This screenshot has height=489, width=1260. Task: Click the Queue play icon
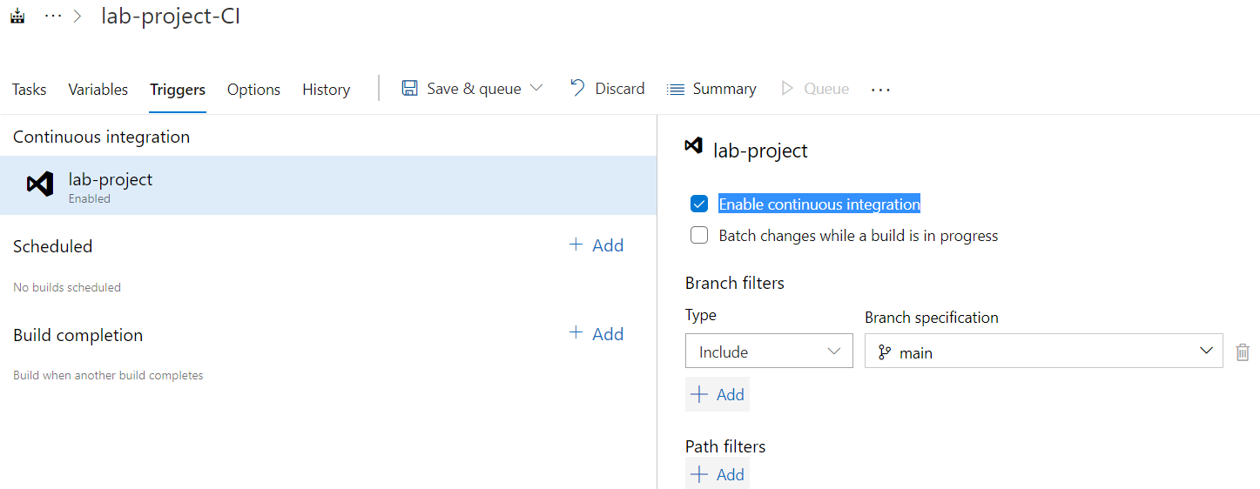[787, 89]
